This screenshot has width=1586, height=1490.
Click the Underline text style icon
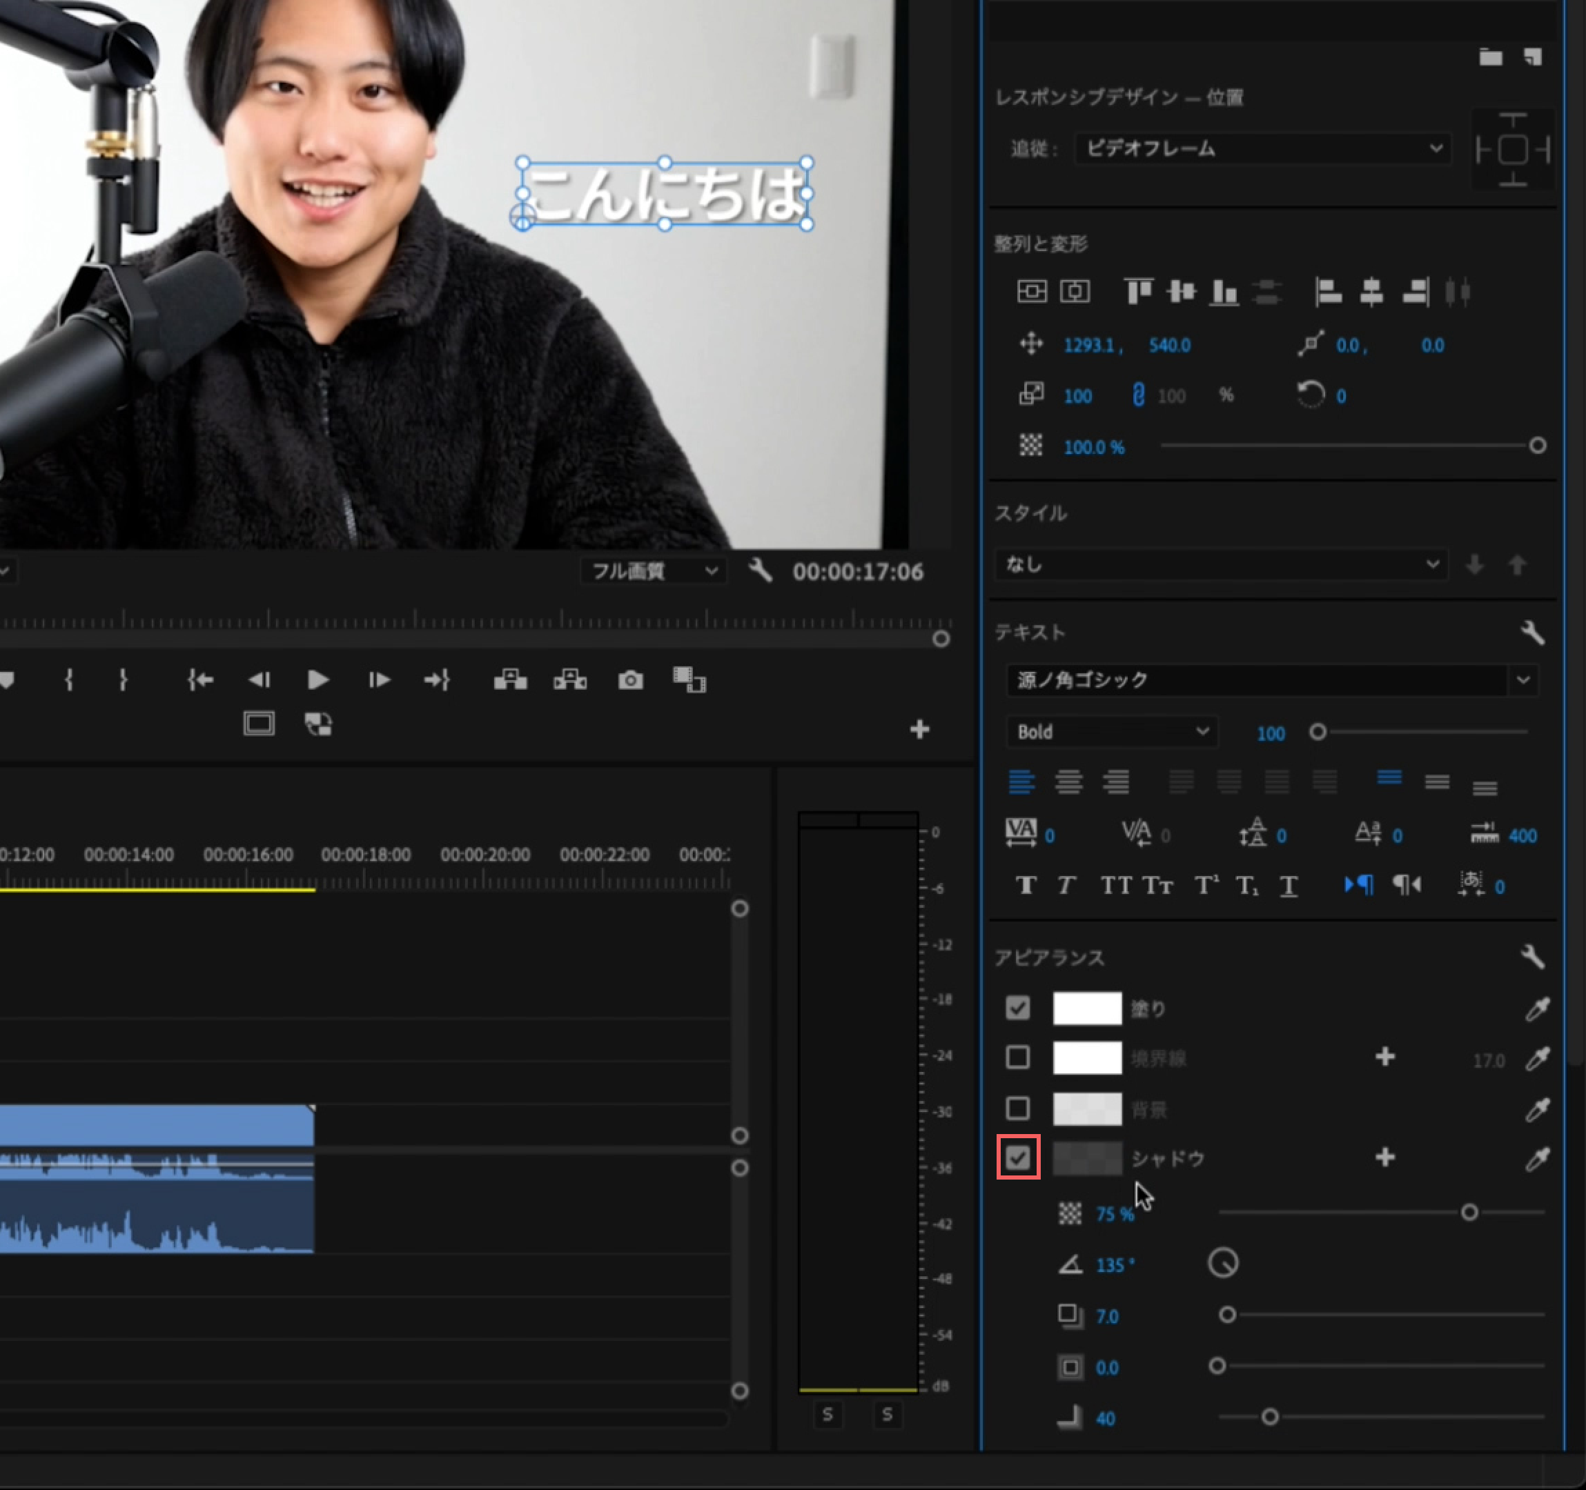point(1289,885)
